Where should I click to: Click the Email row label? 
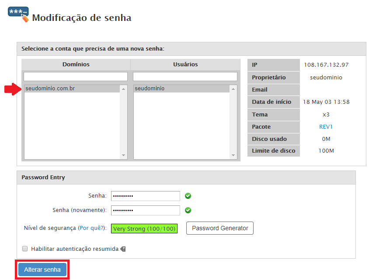tap(274, 90)
